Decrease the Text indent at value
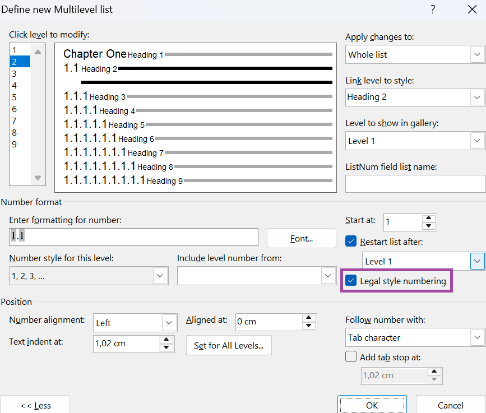Viewport: 486px width, 413px height. pos(166,347)
